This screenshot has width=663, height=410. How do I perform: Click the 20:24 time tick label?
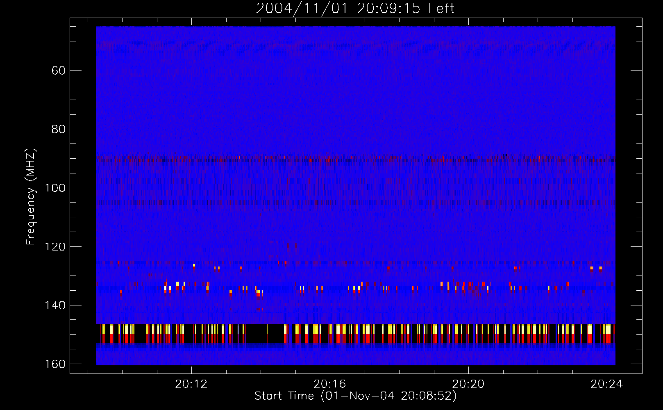pos(606,384)
